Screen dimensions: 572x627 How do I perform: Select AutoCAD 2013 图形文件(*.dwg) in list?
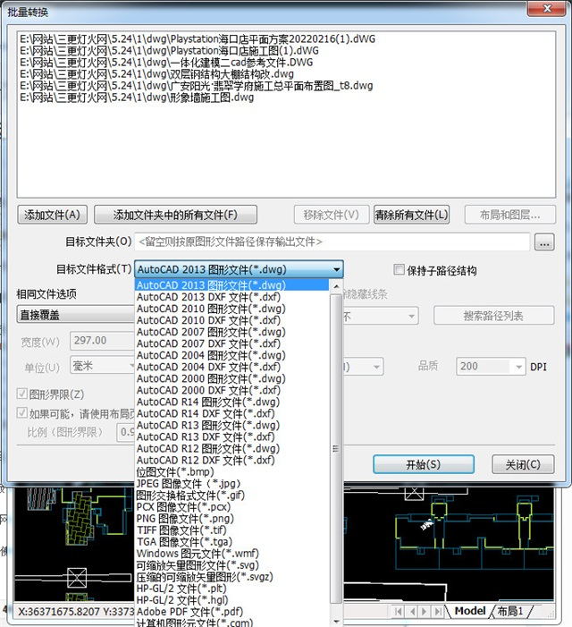(x=232, y=285)
